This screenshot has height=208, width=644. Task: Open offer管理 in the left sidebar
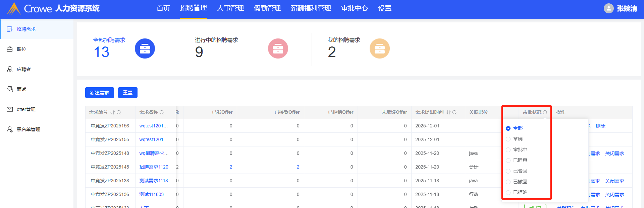tap(26, 109)
